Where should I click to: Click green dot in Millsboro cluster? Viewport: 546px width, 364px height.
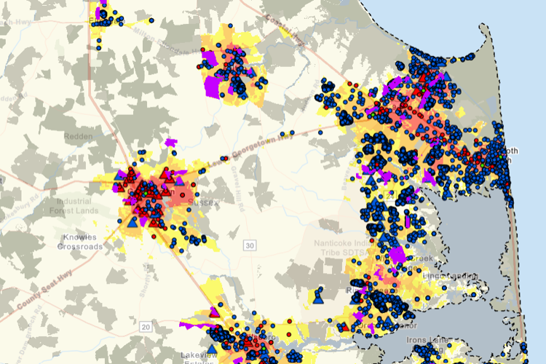pyautogui.click(x=264, y=349)
